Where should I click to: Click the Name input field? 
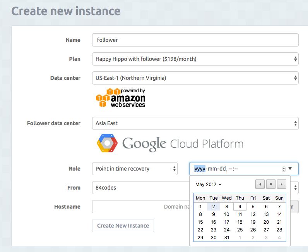pyautogui.click(x=195, y=40)
